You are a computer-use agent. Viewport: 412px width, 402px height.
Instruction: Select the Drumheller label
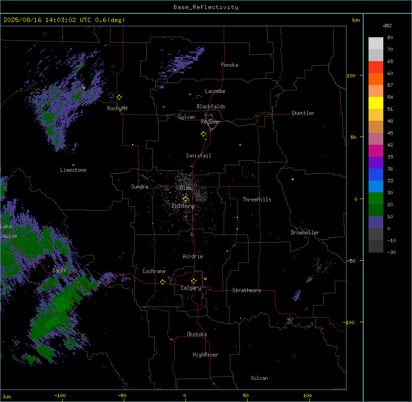(x=305, y=233)
